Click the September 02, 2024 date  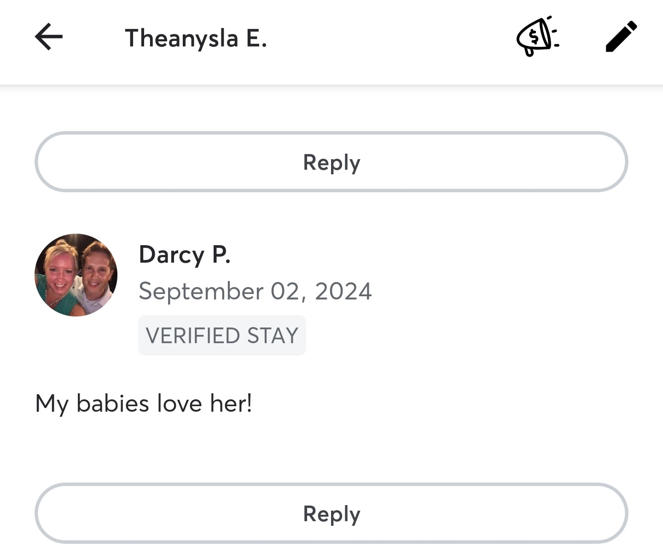255,291
